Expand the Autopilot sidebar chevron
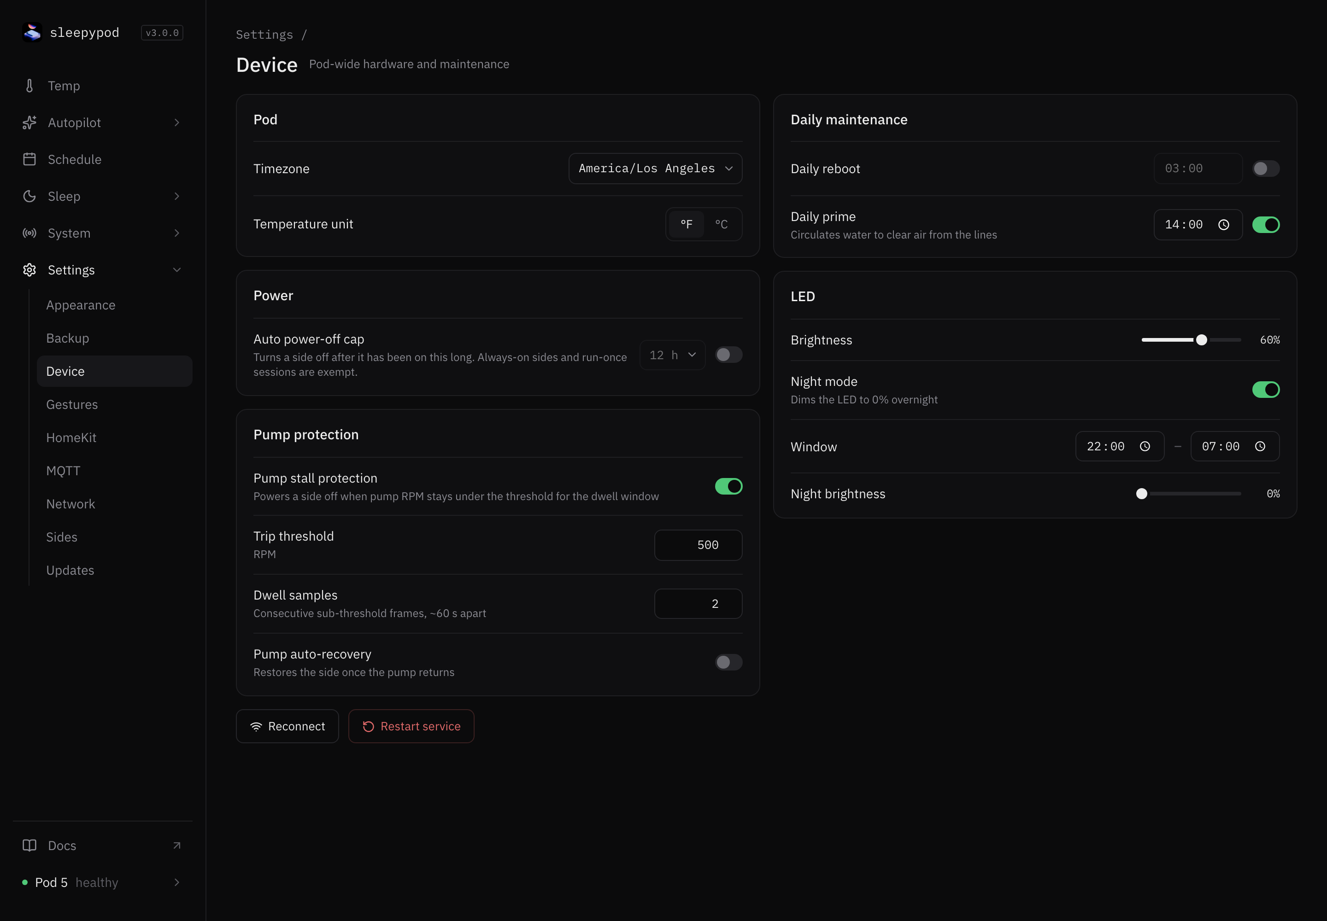Viewport: 1327px width, 921px height. (x=176, y=123)
